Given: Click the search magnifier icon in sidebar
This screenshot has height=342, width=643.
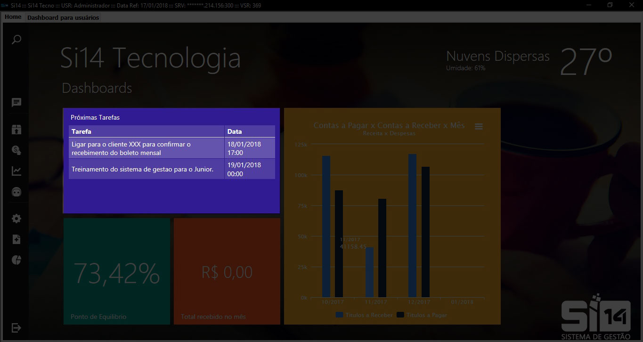Looking at the screenshot, I should point(16,40).
